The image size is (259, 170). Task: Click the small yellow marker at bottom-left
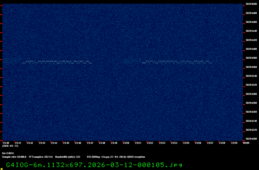[x=2, y=169]
